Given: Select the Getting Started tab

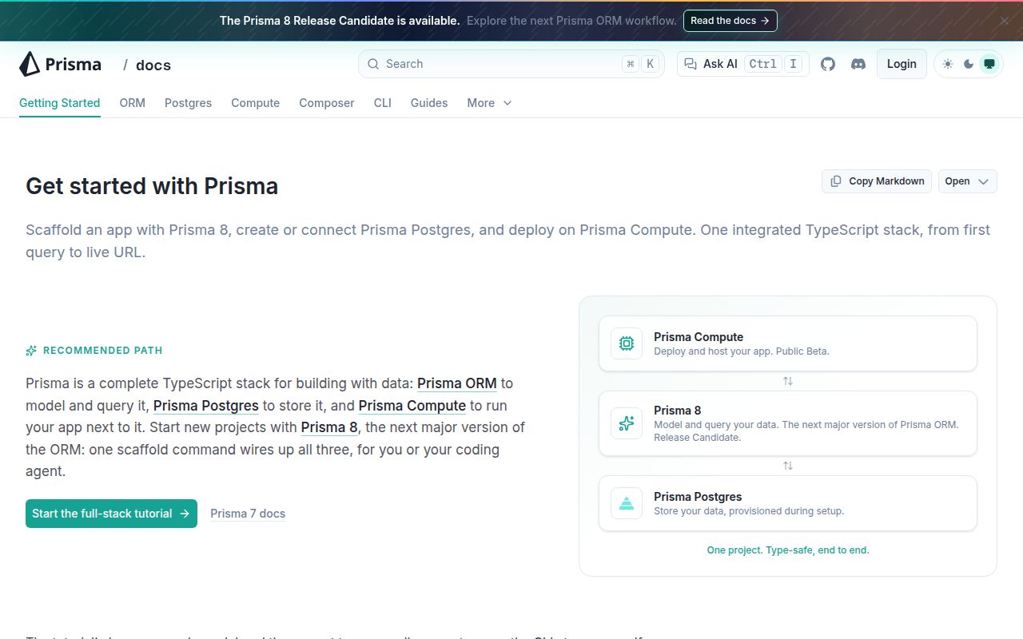Looking at the screenshot, I should pos(60,103).
